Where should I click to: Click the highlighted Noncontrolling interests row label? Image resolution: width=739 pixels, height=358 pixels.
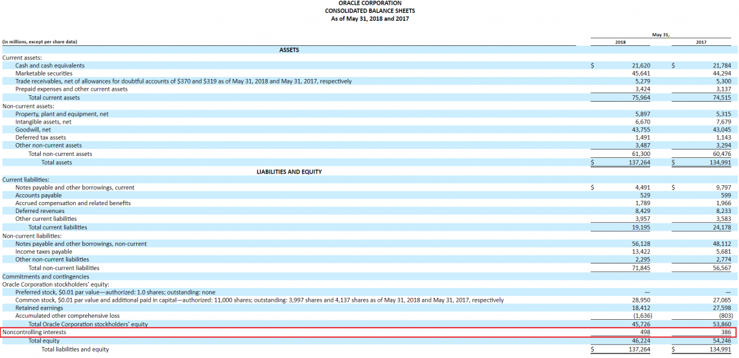(x=34, y=332)
